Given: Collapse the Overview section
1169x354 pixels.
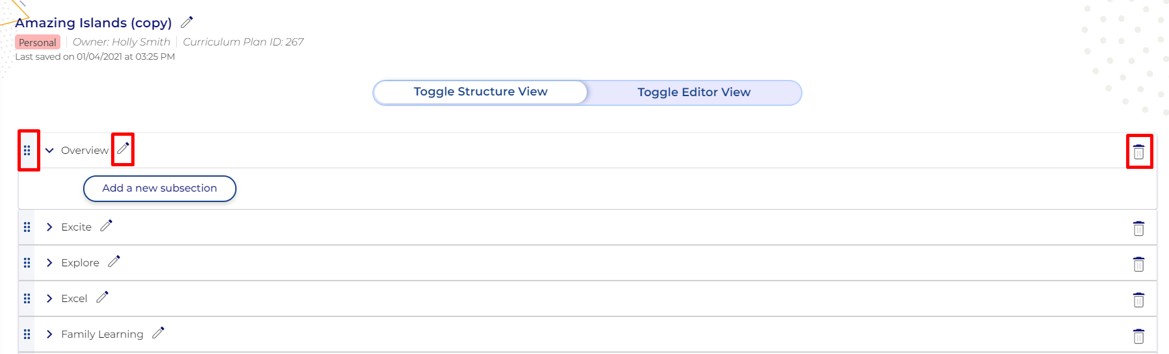Looking at the screenshot, I should point(49,151).
